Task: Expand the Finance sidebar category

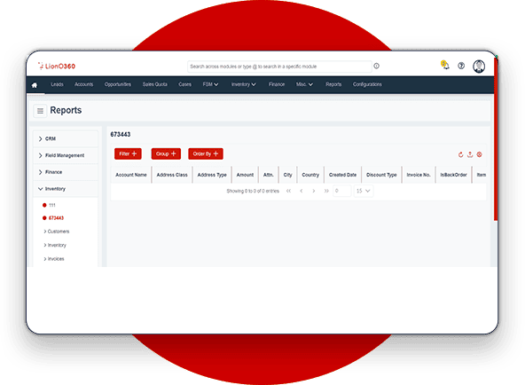Action: 66,172
